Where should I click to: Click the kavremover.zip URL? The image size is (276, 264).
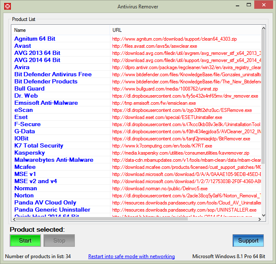181,153
